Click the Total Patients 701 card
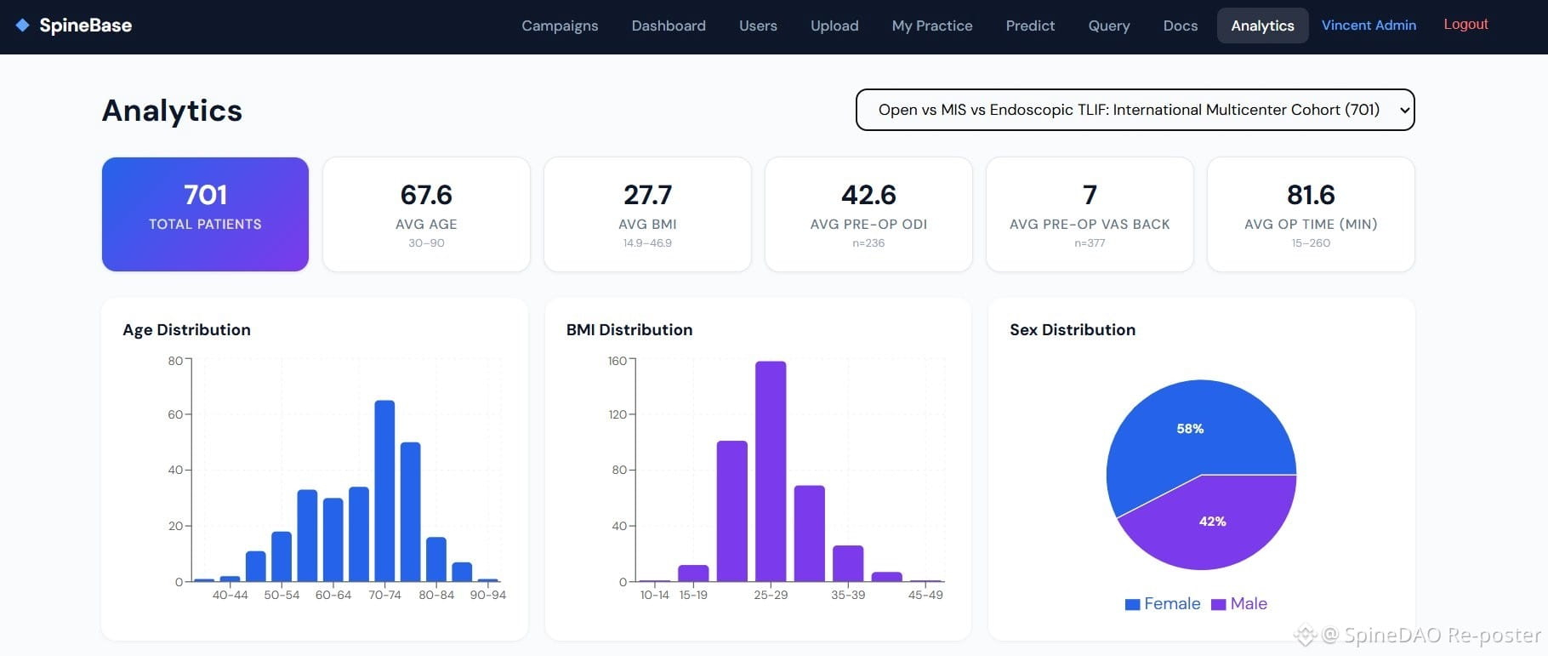This screenshot has width=1548, height=656. (x=205, y=214)
